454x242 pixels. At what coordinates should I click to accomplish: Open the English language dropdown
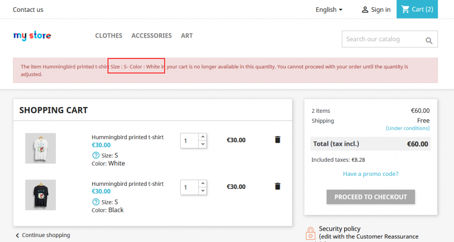[329, 10]
